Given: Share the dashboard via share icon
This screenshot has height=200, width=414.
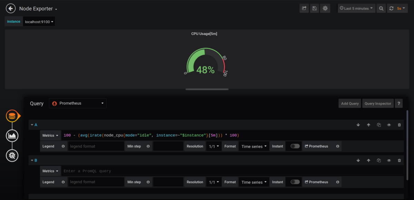Looking at the screenshot, I should click(304, 9).
